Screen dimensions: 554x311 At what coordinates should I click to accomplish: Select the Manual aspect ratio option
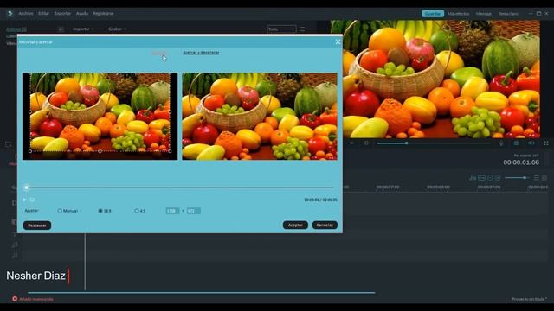click(68, 211)
